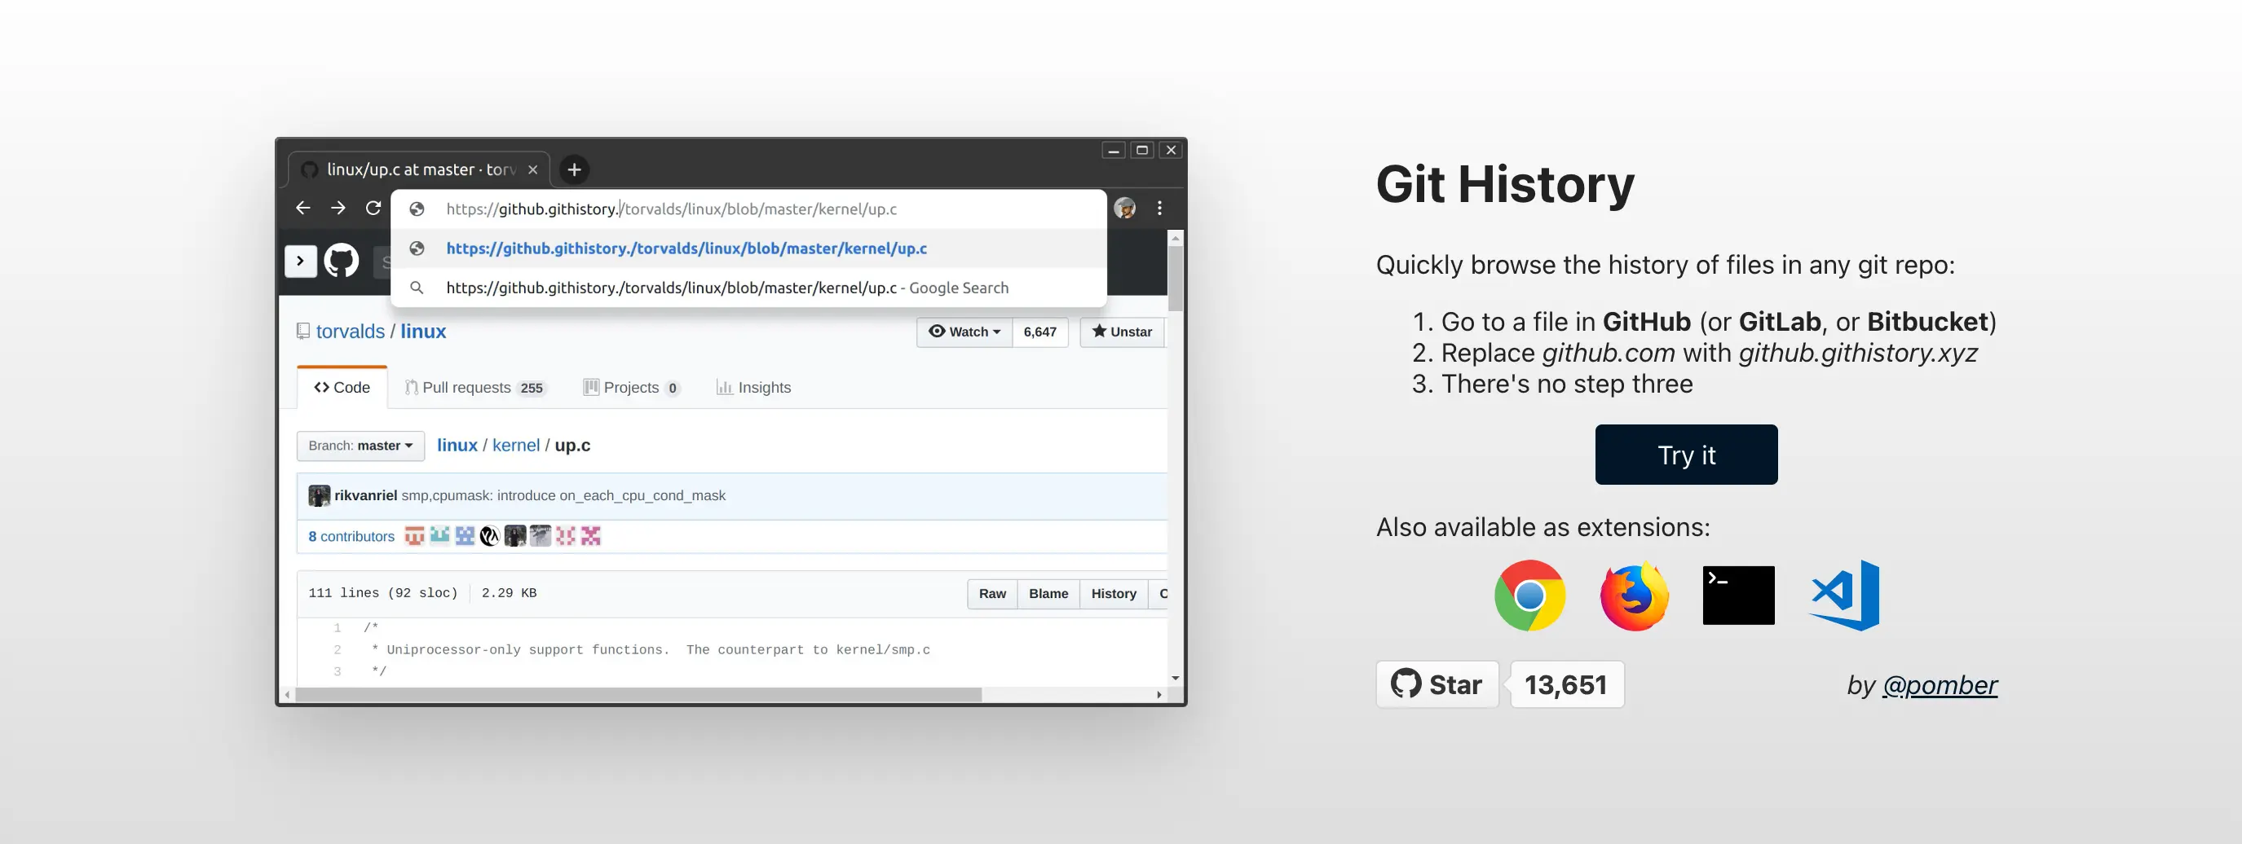Click the VS Code extension icon
The width and height of the screenshot is (2242, 844).
[1844, 596]
